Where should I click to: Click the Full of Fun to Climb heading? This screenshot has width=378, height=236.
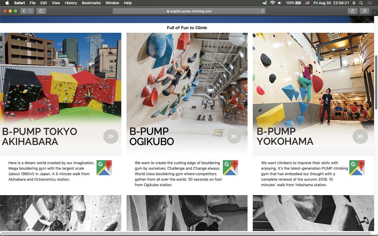click(187, 28)
